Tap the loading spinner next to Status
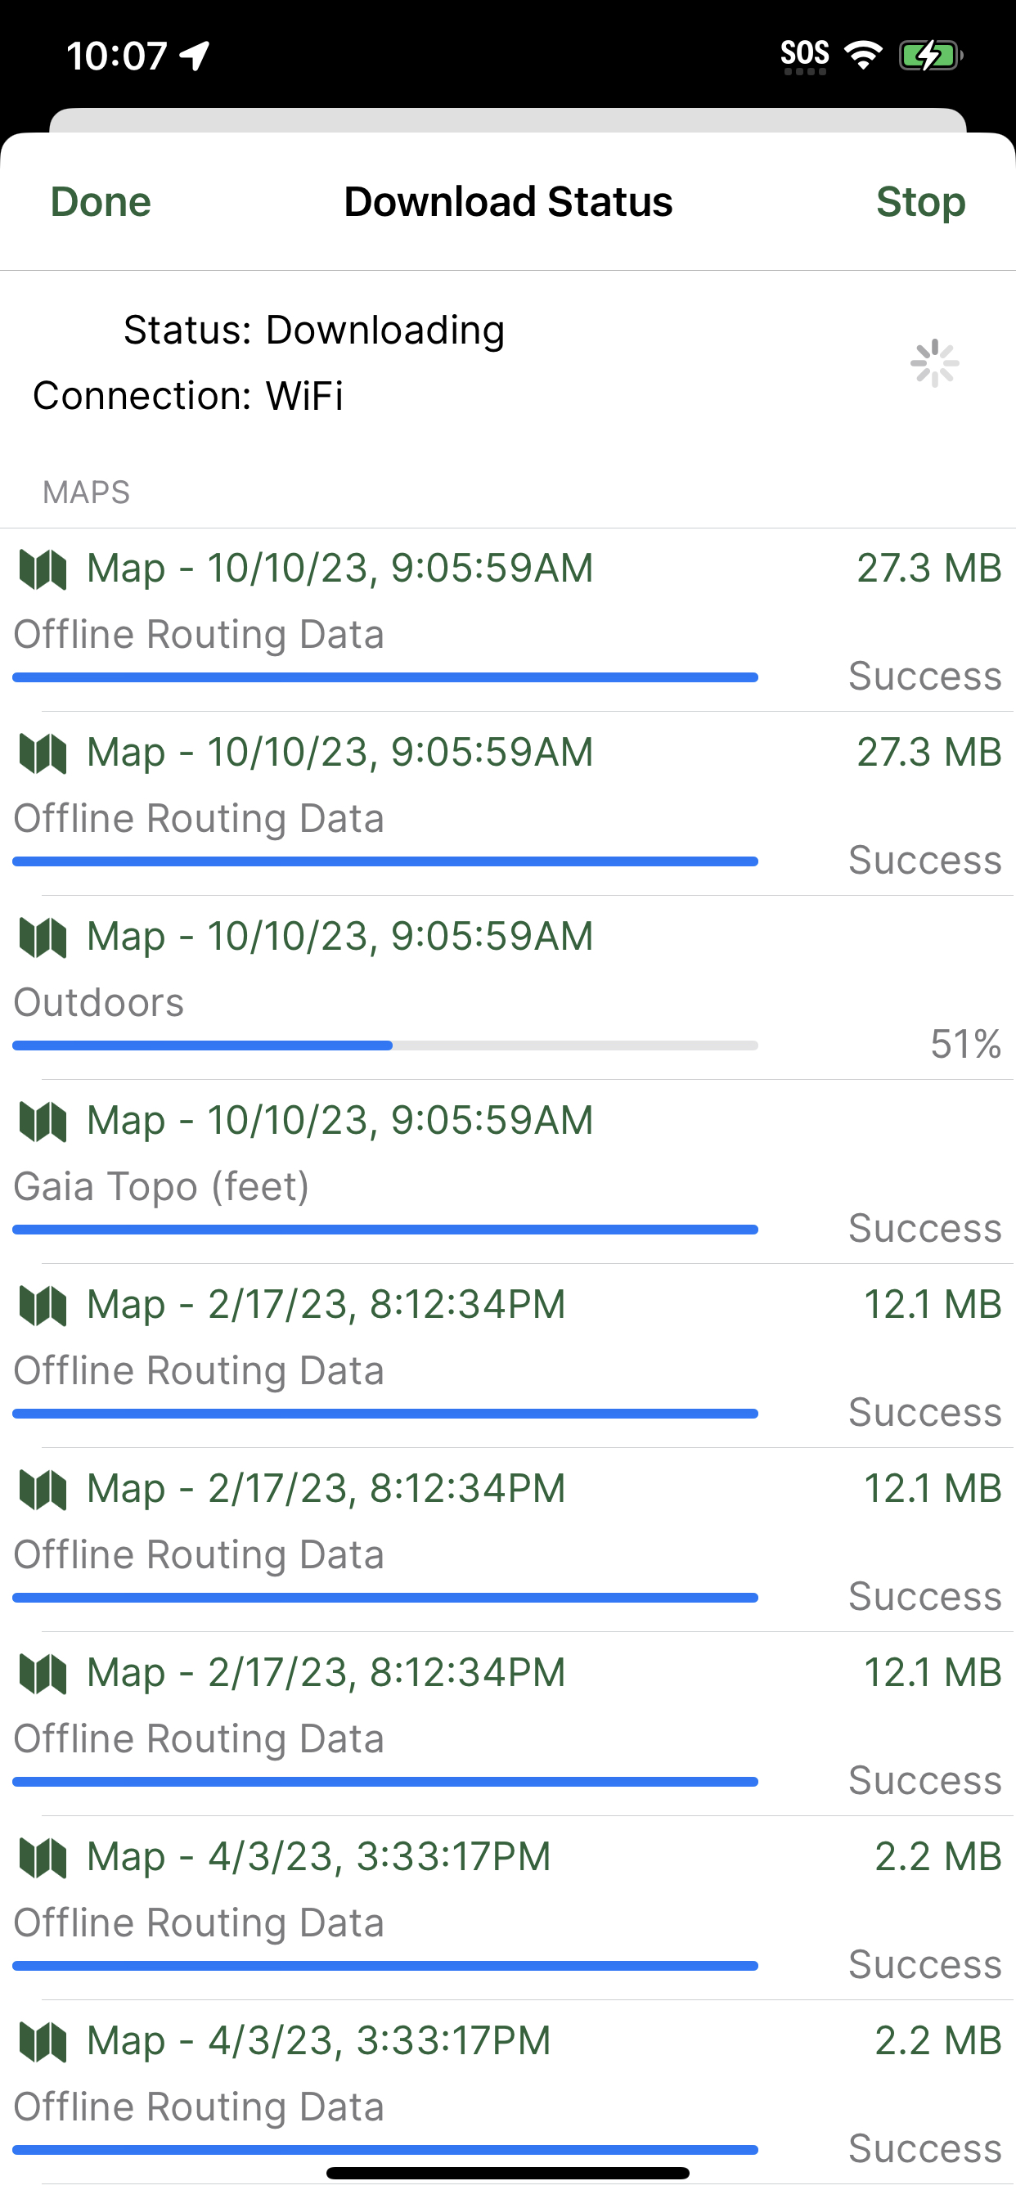The image size is (1016, 2199). (x=934, y=364)
